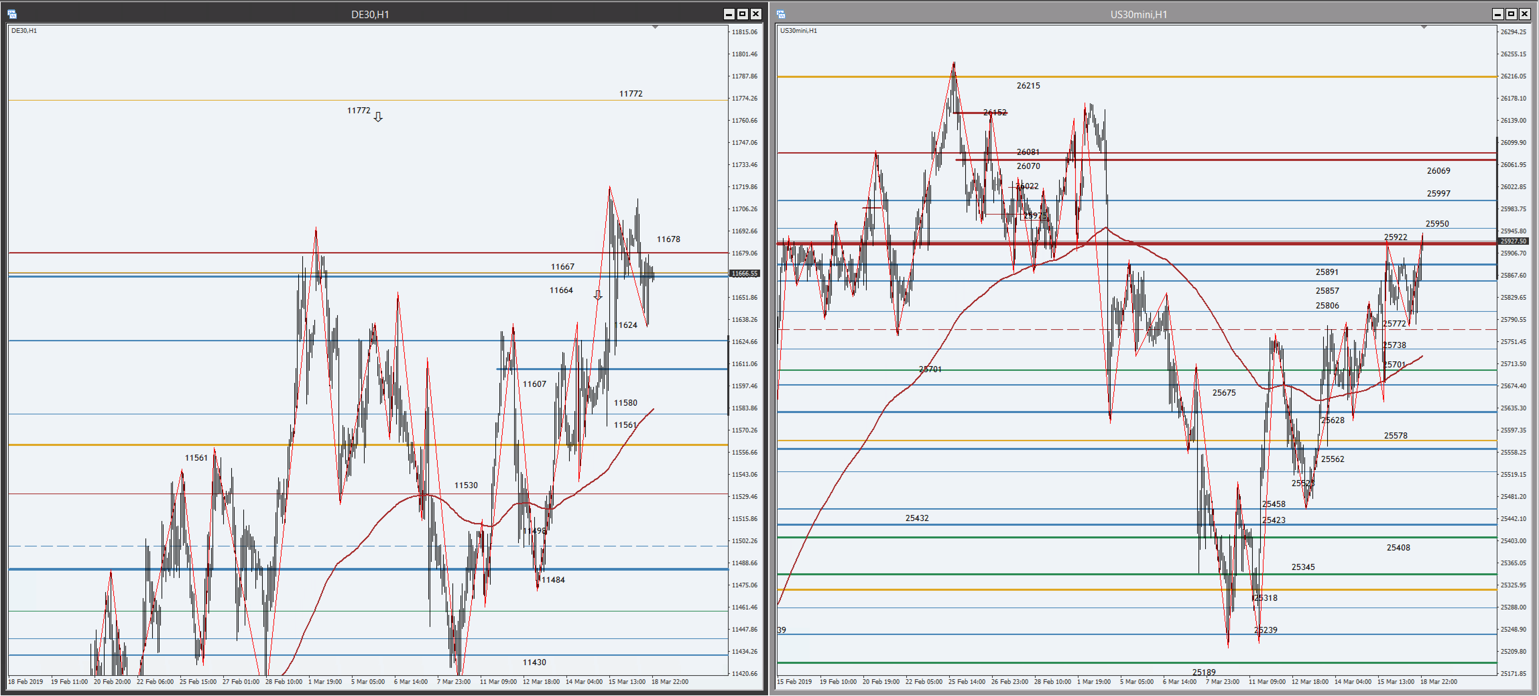This screenshot has width=1539, height=696.
Task: Maximize the US30mini,H1 chart window
Action: 1511,14
